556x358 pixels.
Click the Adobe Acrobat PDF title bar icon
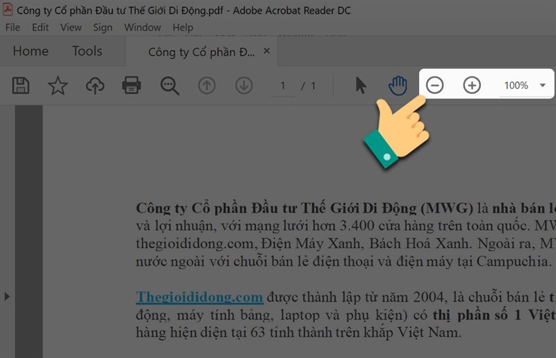tap(8, 10)
